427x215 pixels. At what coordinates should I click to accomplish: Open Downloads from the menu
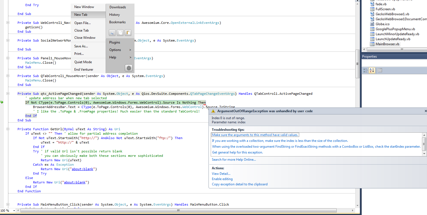(118, 7)
